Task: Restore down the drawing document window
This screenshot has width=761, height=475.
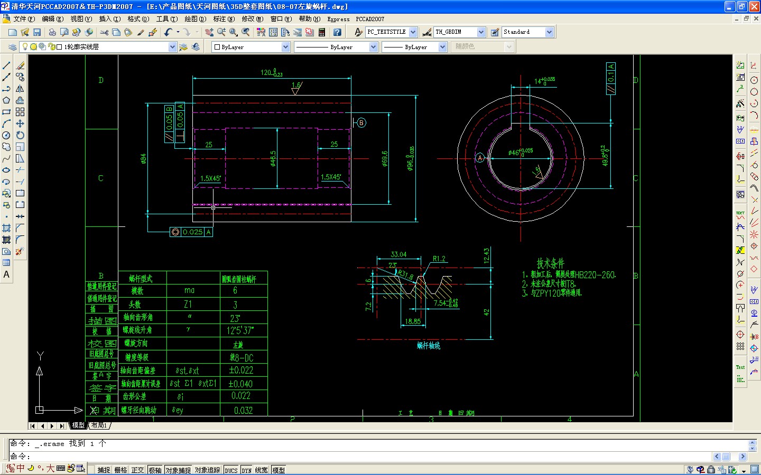Action: (746, 18)
